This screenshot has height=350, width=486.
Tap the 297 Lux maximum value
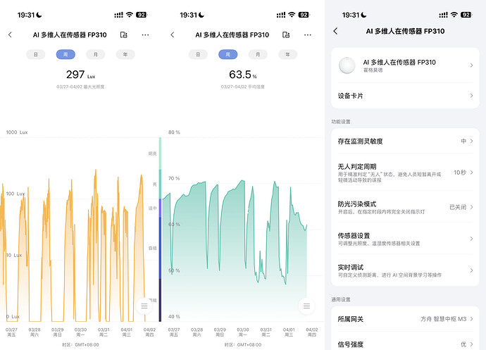pos(80,75)
